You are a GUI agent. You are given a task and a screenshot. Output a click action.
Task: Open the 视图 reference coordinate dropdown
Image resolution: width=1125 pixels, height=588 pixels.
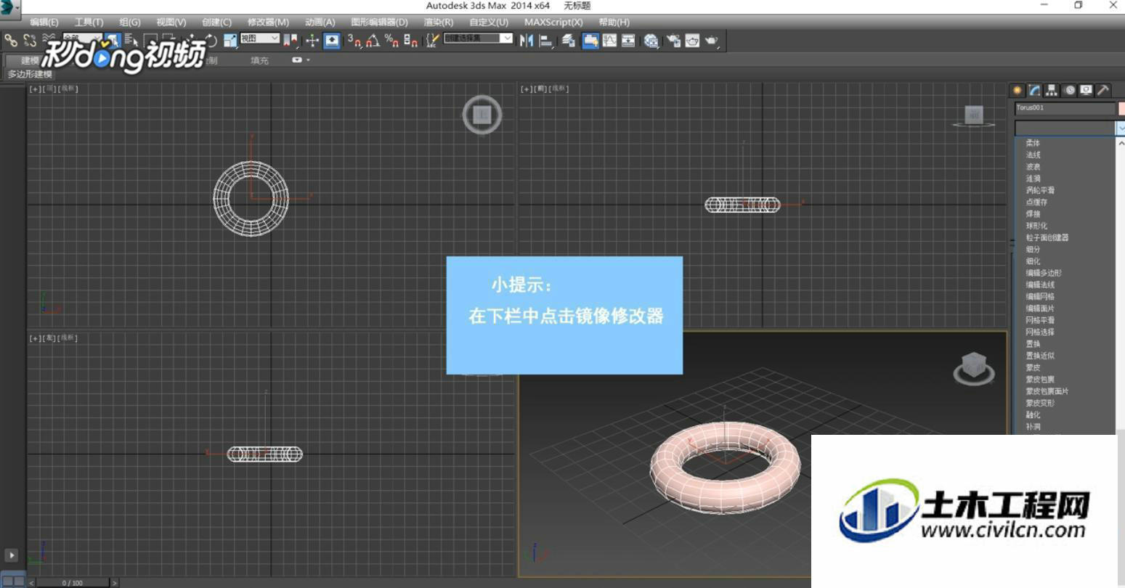pos(259,38)
